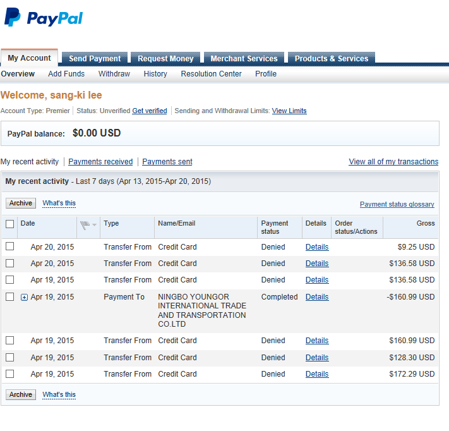Click the flag icon in table header
The height and width of the screenshot is (431, 449).
[x=85, y=225]
